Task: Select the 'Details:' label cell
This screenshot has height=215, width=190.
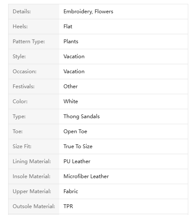Action: pyautogui.click(x=34, y=12)
